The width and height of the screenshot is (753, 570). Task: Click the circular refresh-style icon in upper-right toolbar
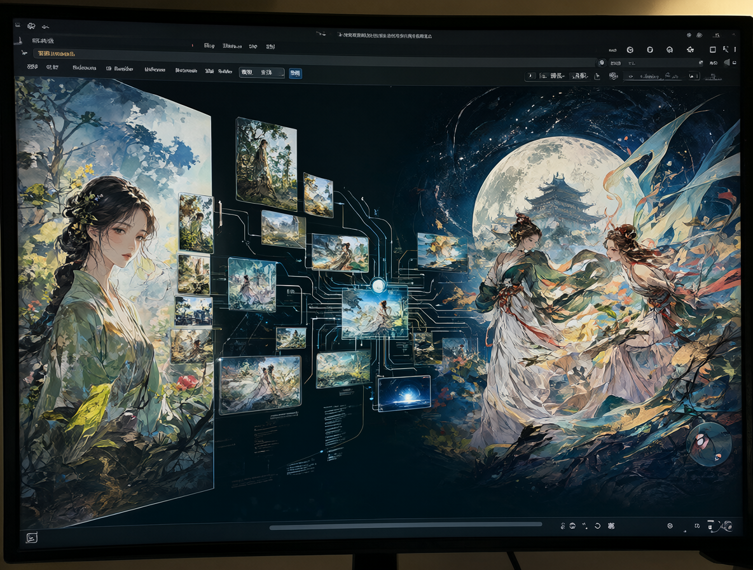point(630,50)
